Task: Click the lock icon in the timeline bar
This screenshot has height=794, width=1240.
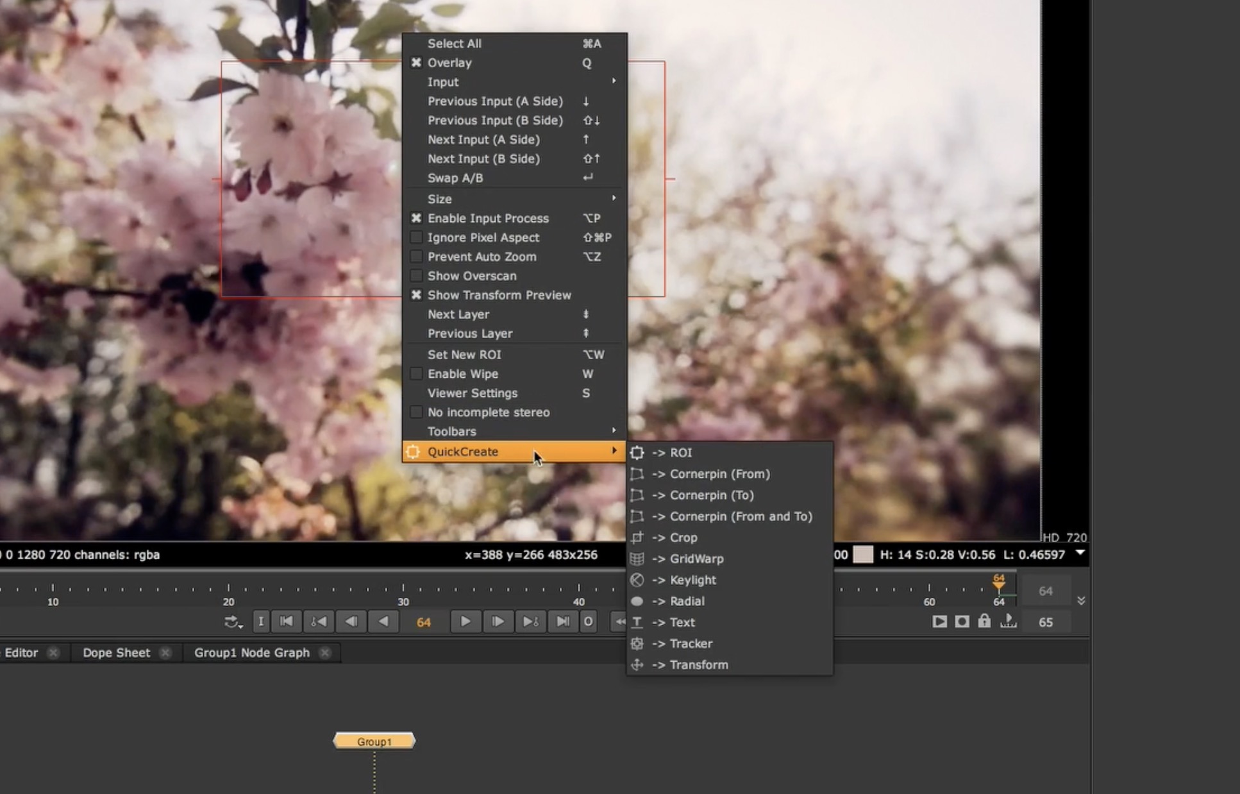Action: [984, 621]
